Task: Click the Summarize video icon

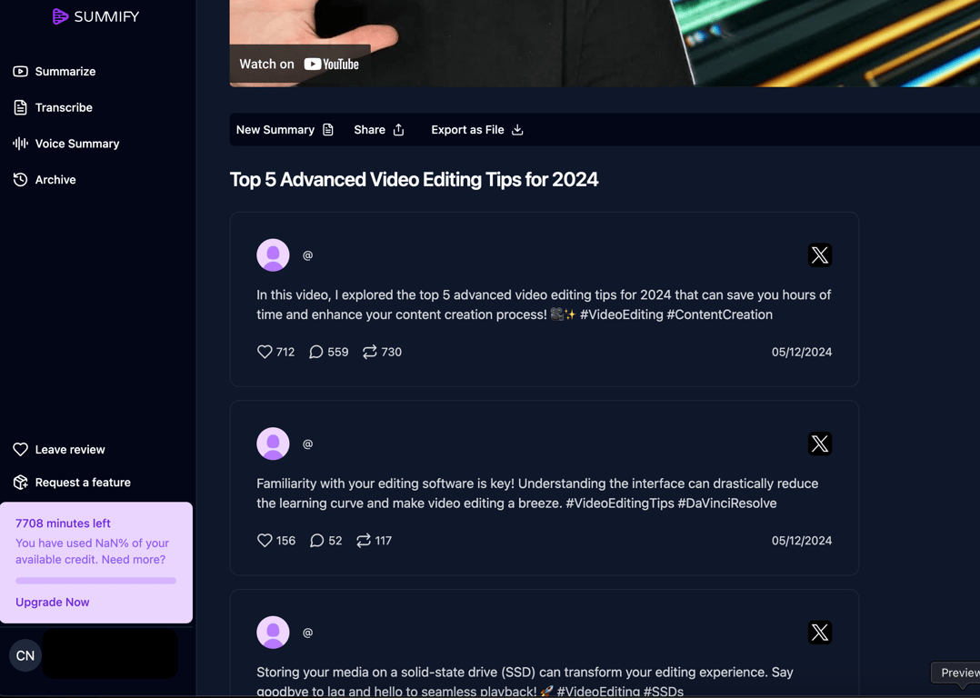Action: coord(21,71)
